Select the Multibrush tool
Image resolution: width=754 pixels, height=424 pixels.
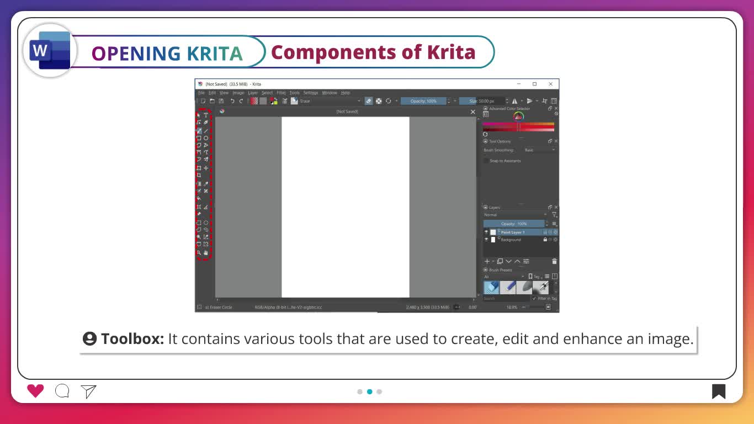(206, 159)
